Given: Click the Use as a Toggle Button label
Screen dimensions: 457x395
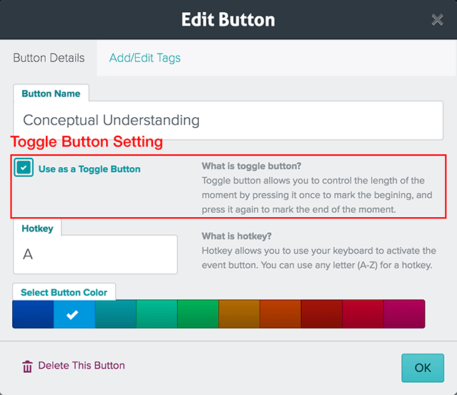Looking at the screenshot, I should point(89,169).
